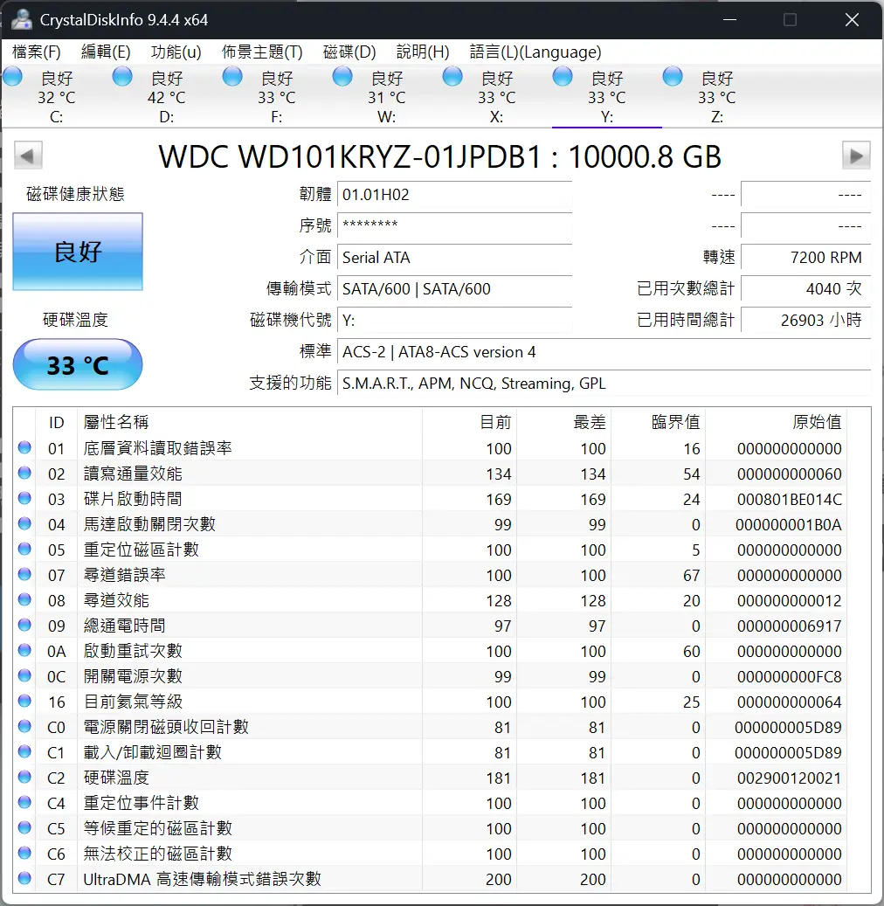884x906 pixels.
Task: Open the 檔案(F) menu
Action: pos(37,52)
